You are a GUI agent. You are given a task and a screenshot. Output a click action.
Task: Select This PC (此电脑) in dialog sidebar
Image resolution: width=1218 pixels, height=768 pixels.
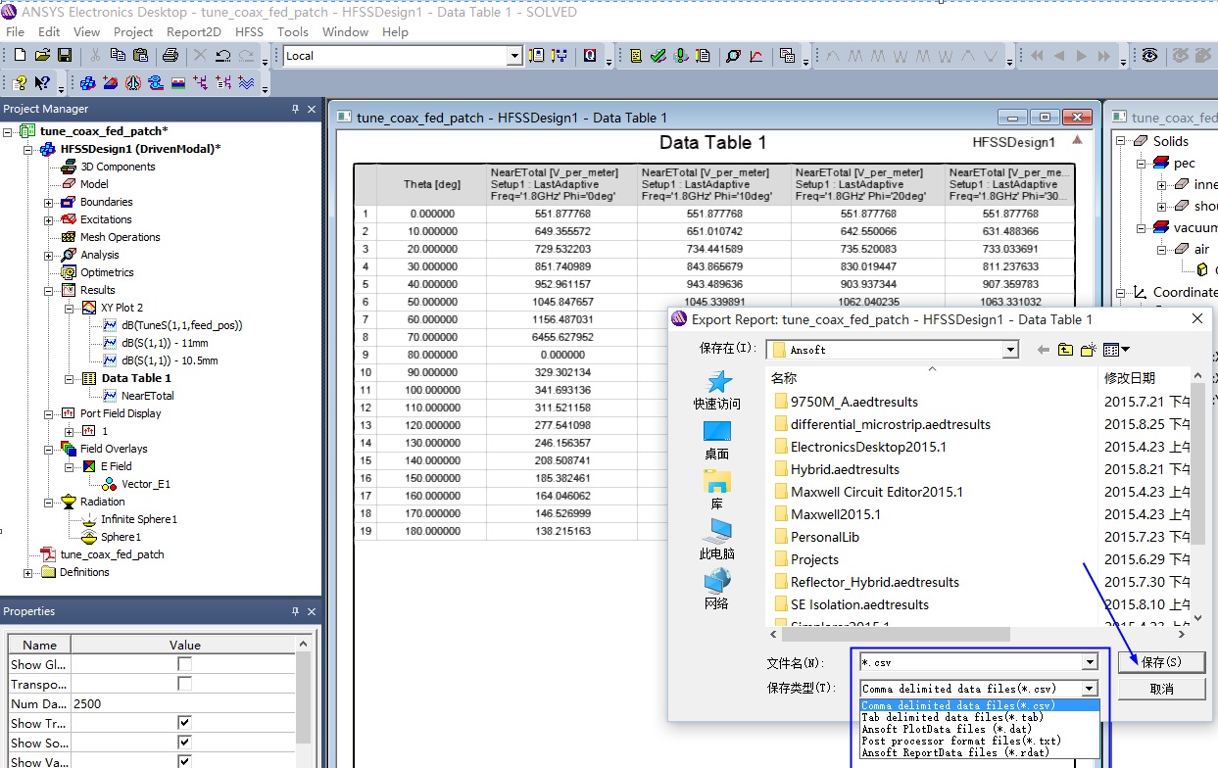point(717,539)
